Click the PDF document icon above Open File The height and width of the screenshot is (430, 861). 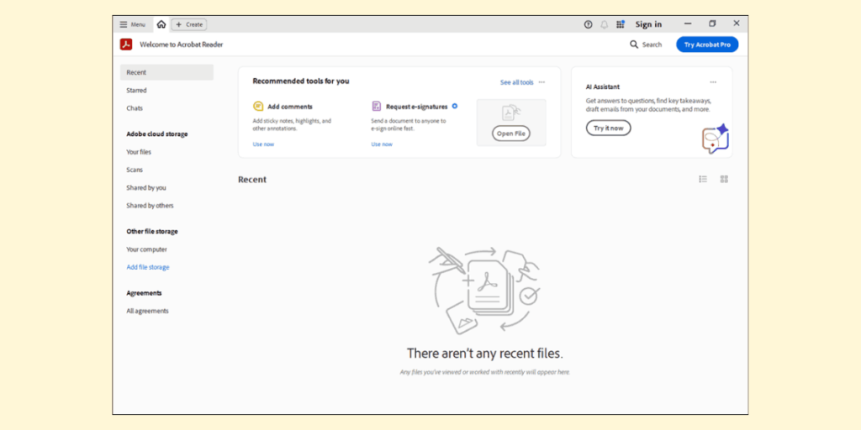(510, 113)
